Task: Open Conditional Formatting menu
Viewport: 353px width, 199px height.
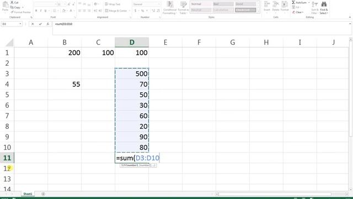Action: [170, 8]
